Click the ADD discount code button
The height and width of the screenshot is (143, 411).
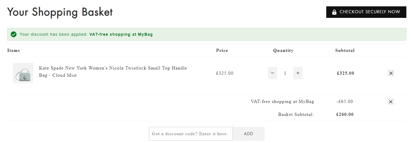248,134
